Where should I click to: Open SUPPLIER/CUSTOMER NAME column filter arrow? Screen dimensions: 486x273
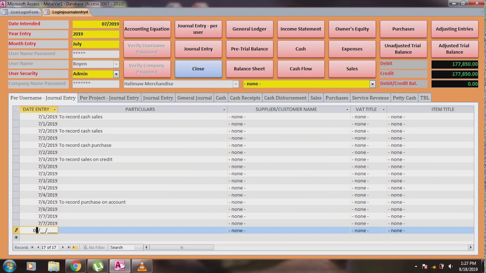tap(347, 110)
